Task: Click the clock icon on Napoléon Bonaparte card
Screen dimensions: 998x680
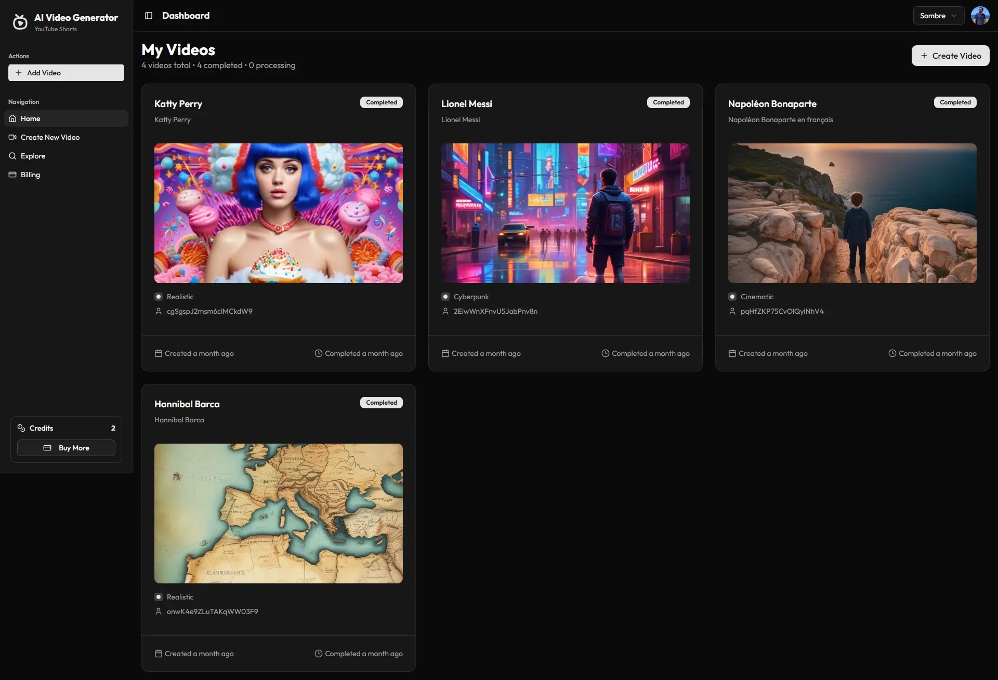Action: tap(892, 353)
